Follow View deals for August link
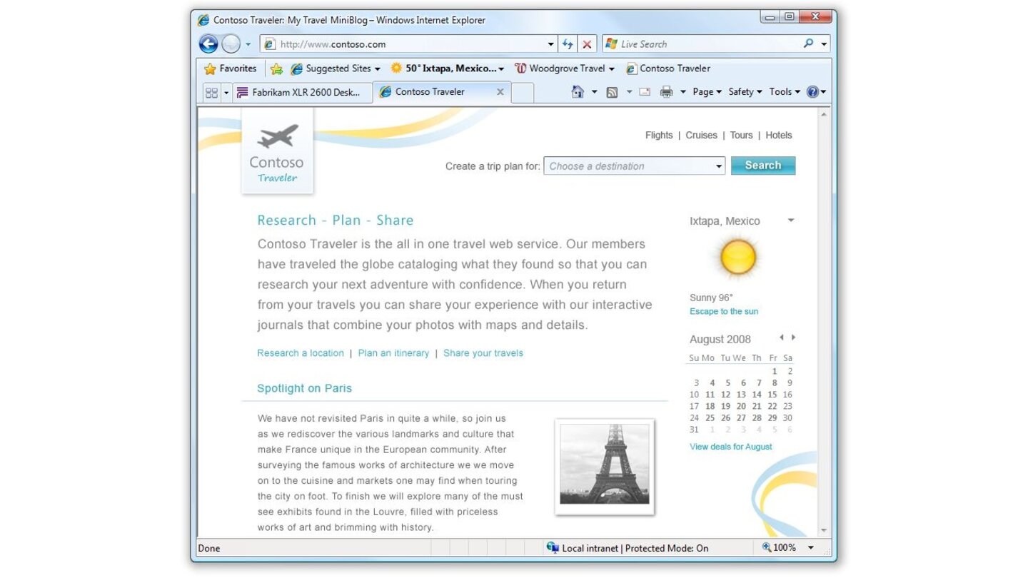This screenshot has width=1028, height=578. tap(731, 447)
